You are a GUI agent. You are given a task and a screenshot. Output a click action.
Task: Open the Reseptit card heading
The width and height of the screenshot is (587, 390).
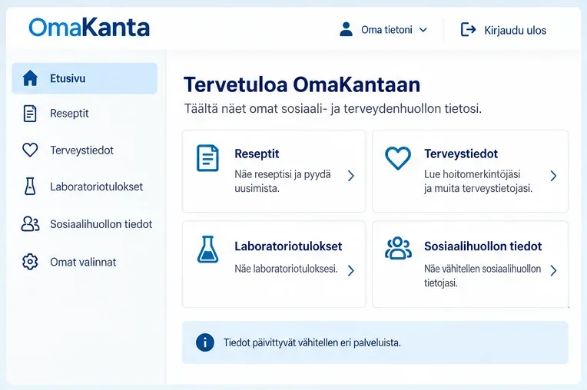(x=257, y=154)
